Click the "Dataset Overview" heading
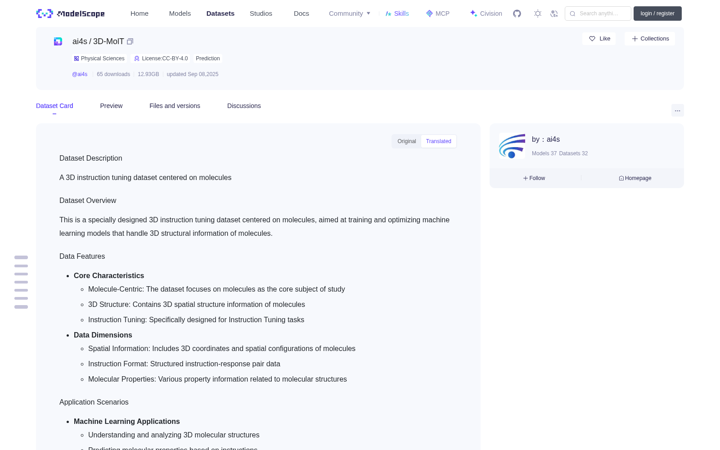Image resolution: width=720 pixels, height=450 pixels. (x=88, y=201)
